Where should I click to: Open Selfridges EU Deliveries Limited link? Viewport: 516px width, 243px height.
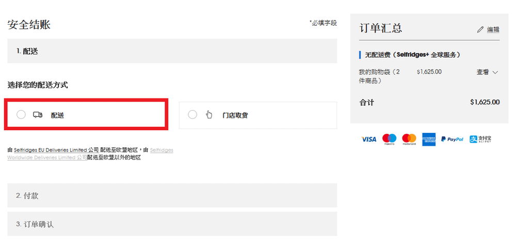56,150
